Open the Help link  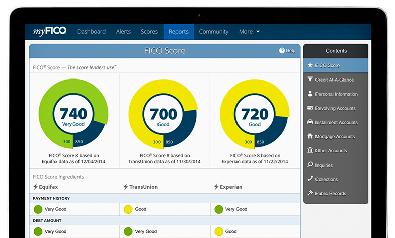pyautogui.click(x=290, y=51)
